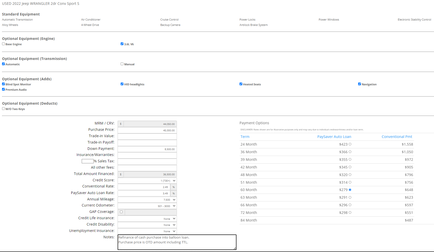
Task: Select the 36 Month PaySaver radio button
Action: coord(350,152)
